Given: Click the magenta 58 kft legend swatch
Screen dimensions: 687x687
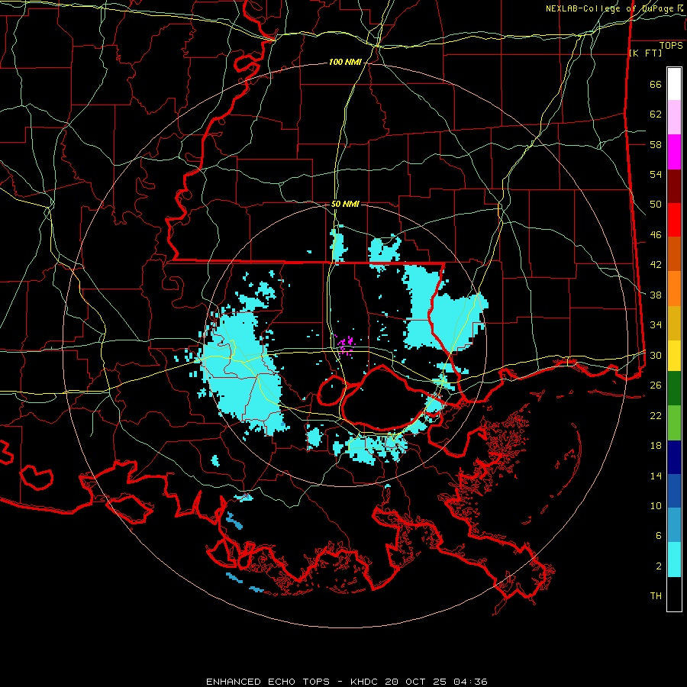Looking at the screenshot, I should pyautogui.click(x=674, y=152).
